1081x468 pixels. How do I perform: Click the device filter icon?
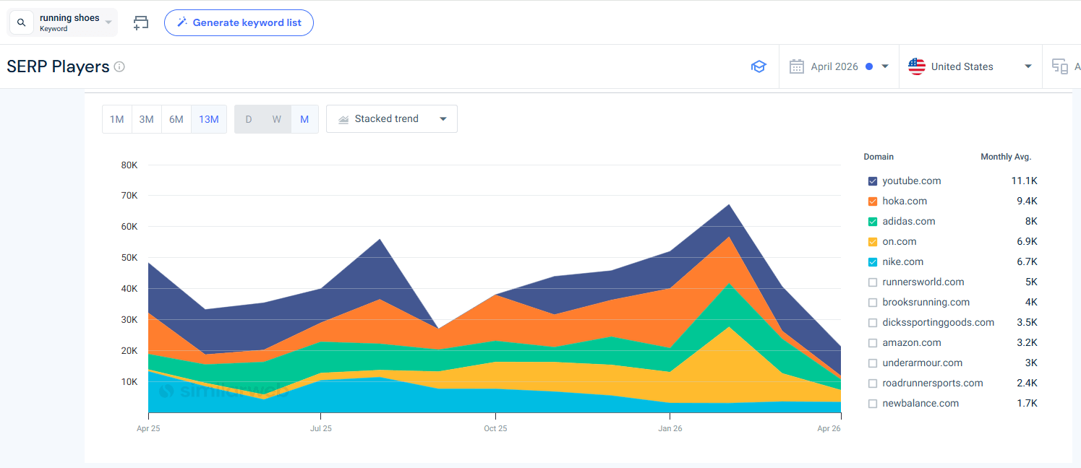[1060, 66]
